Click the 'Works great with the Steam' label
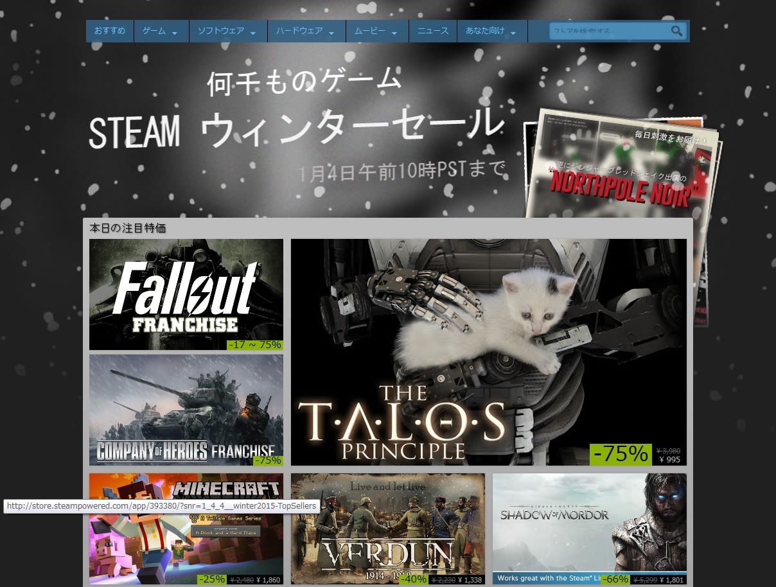This screenshot has height=587, width=776. pyautogui.click(x=549, y=579)
